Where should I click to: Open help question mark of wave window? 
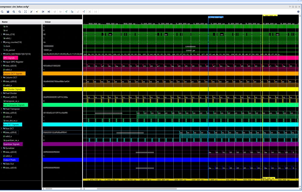tap(290, 7)
